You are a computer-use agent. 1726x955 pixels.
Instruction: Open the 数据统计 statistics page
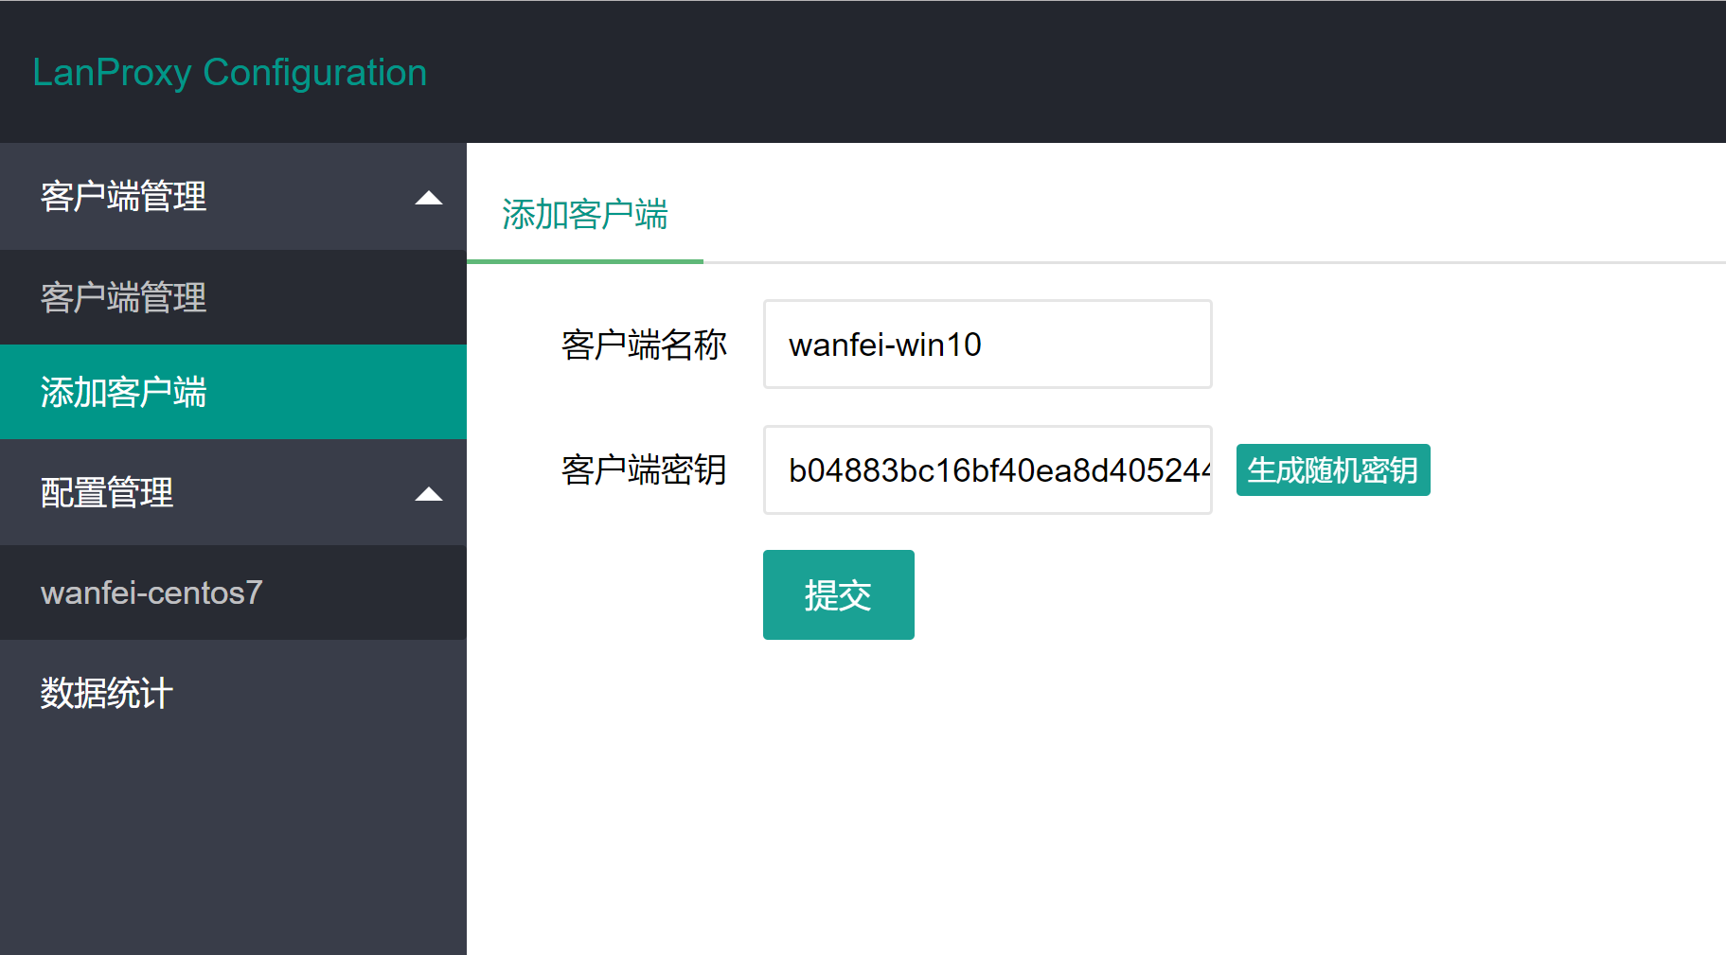(x=106, y=694)
